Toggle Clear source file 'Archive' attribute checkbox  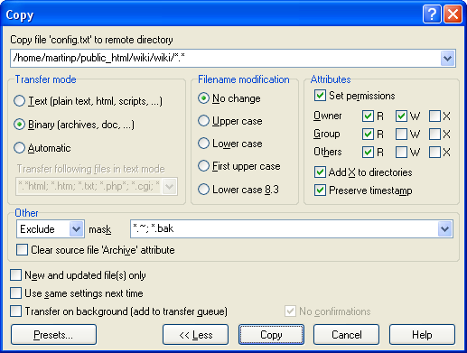click(x=22, y=250)
